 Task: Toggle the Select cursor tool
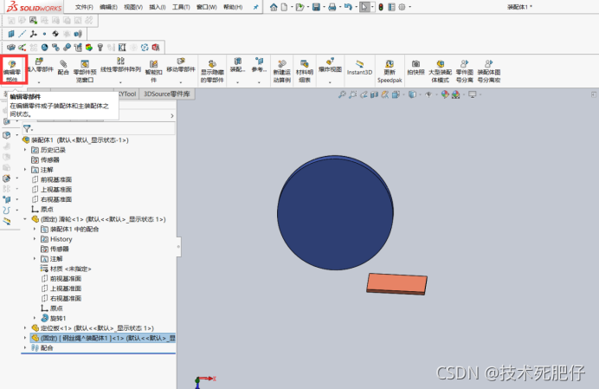coord(364,7)
